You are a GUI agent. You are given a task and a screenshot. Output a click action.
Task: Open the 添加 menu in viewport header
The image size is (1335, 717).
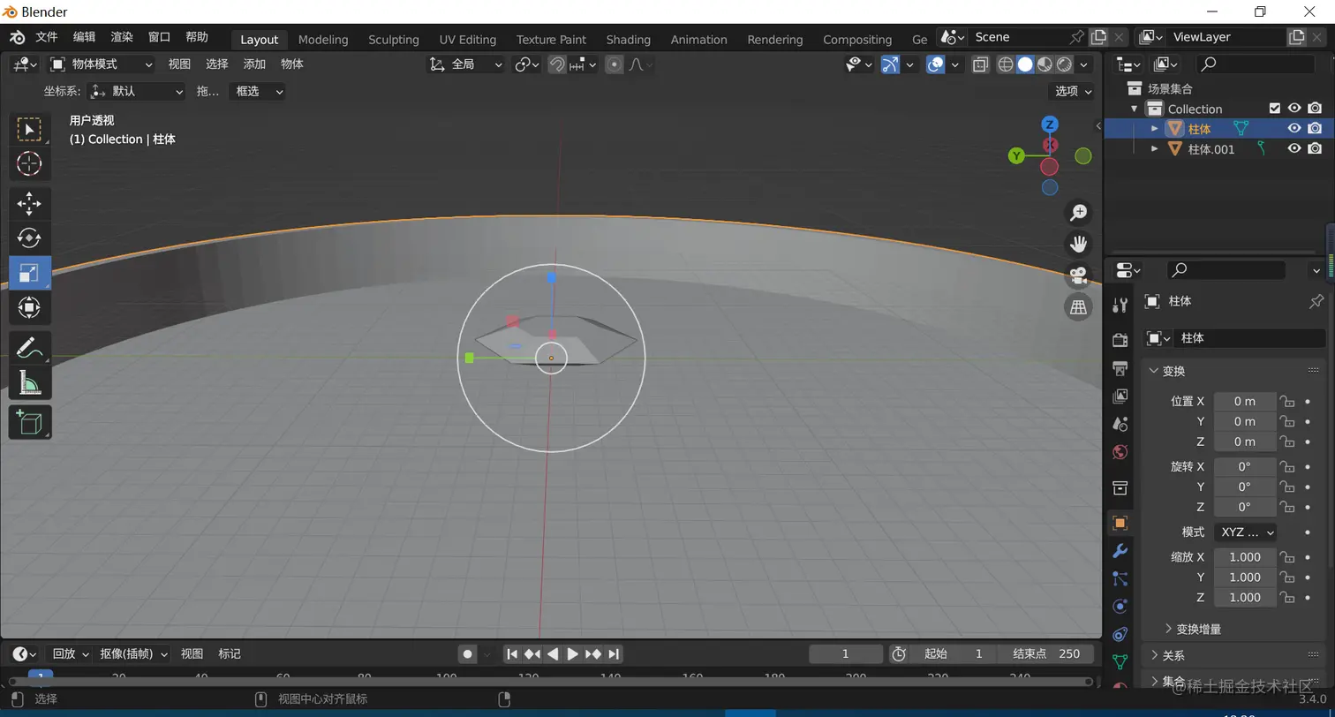click(254, 64)
